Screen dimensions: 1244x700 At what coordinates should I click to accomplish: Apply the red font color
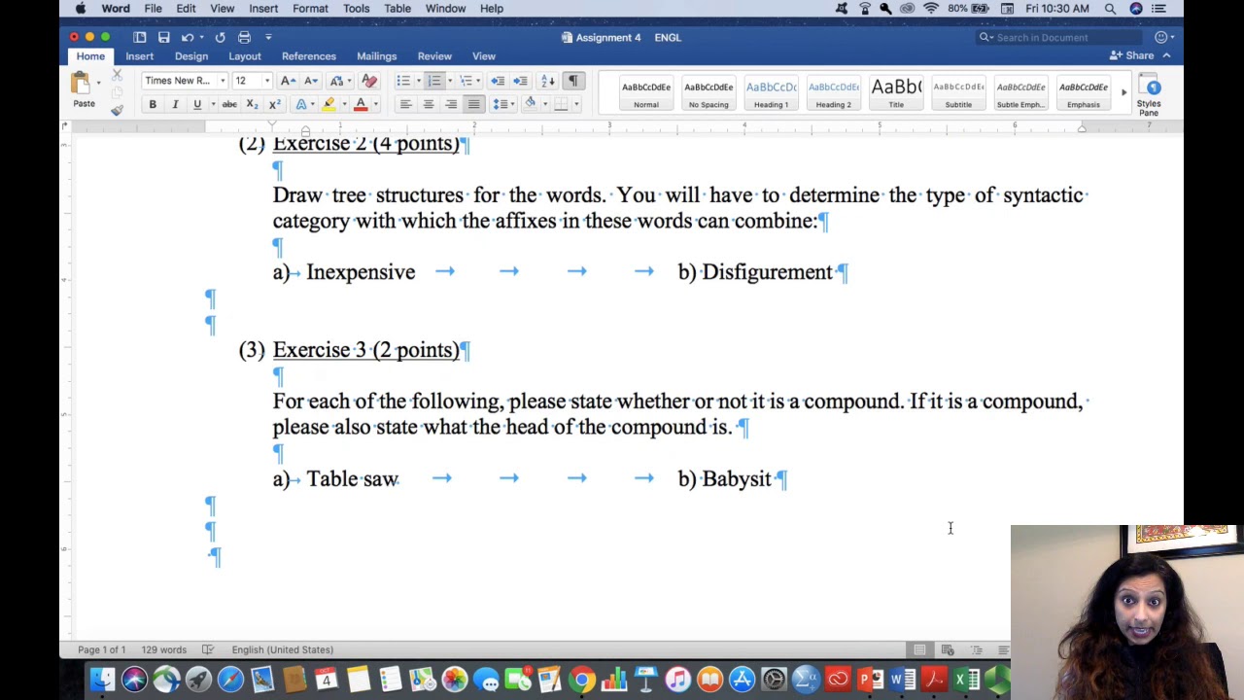(361, 104)
